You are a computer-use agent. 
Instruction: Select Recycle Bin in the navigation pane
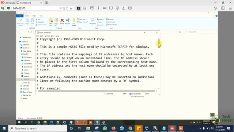[x=26, y=95]
